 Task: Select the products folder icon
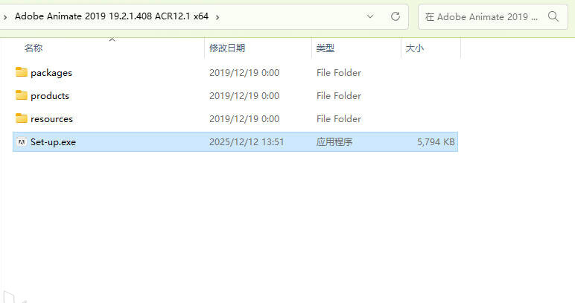pos(22,95)
